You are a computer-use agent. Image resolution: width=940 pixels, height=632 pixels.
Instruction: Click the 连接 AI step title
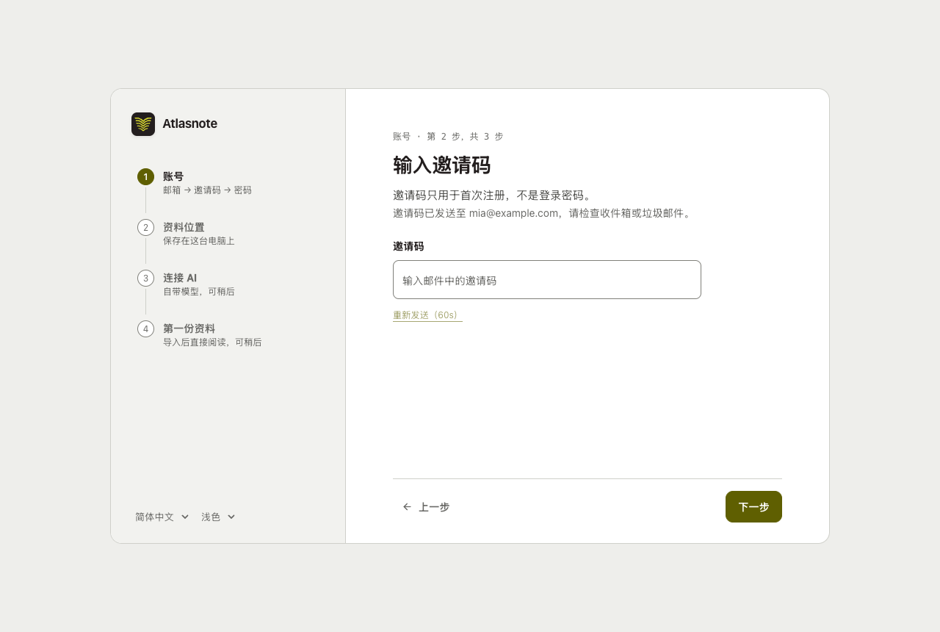[x=180, y=278]
